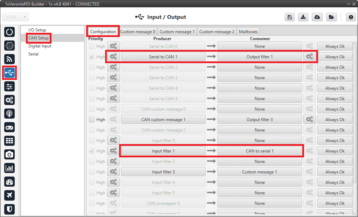Open the CAN to serial 1 consumer selector
358x217 pixels.
(x=260, y=151)
